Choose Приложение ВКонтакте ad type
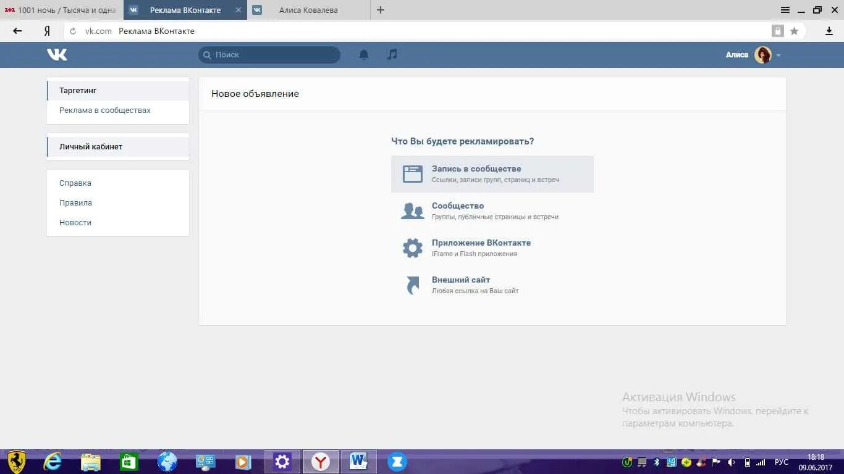Screen dimensions: 844x474 click(492, 248)
